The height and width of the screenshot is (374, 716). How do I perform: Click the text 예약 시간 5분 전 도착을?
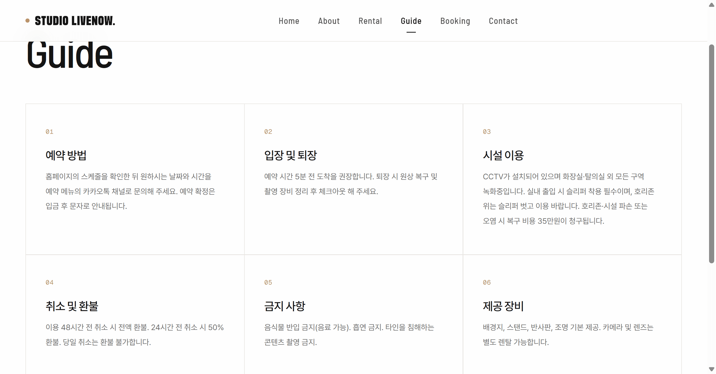coord(351,184)
